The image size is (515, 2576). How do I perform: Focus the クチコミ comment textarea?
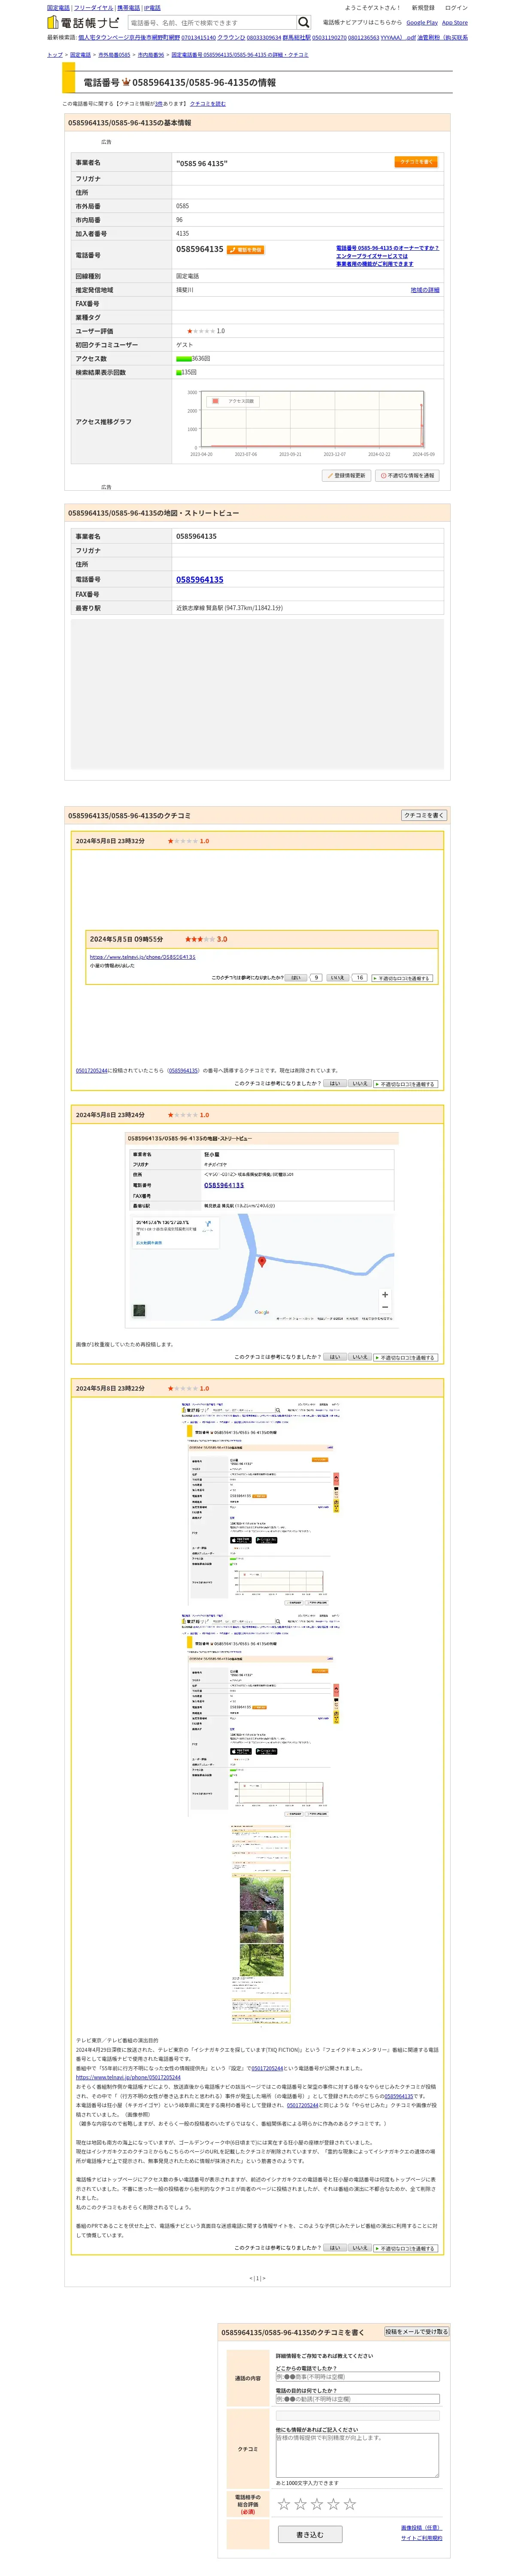click(357, 2455)
